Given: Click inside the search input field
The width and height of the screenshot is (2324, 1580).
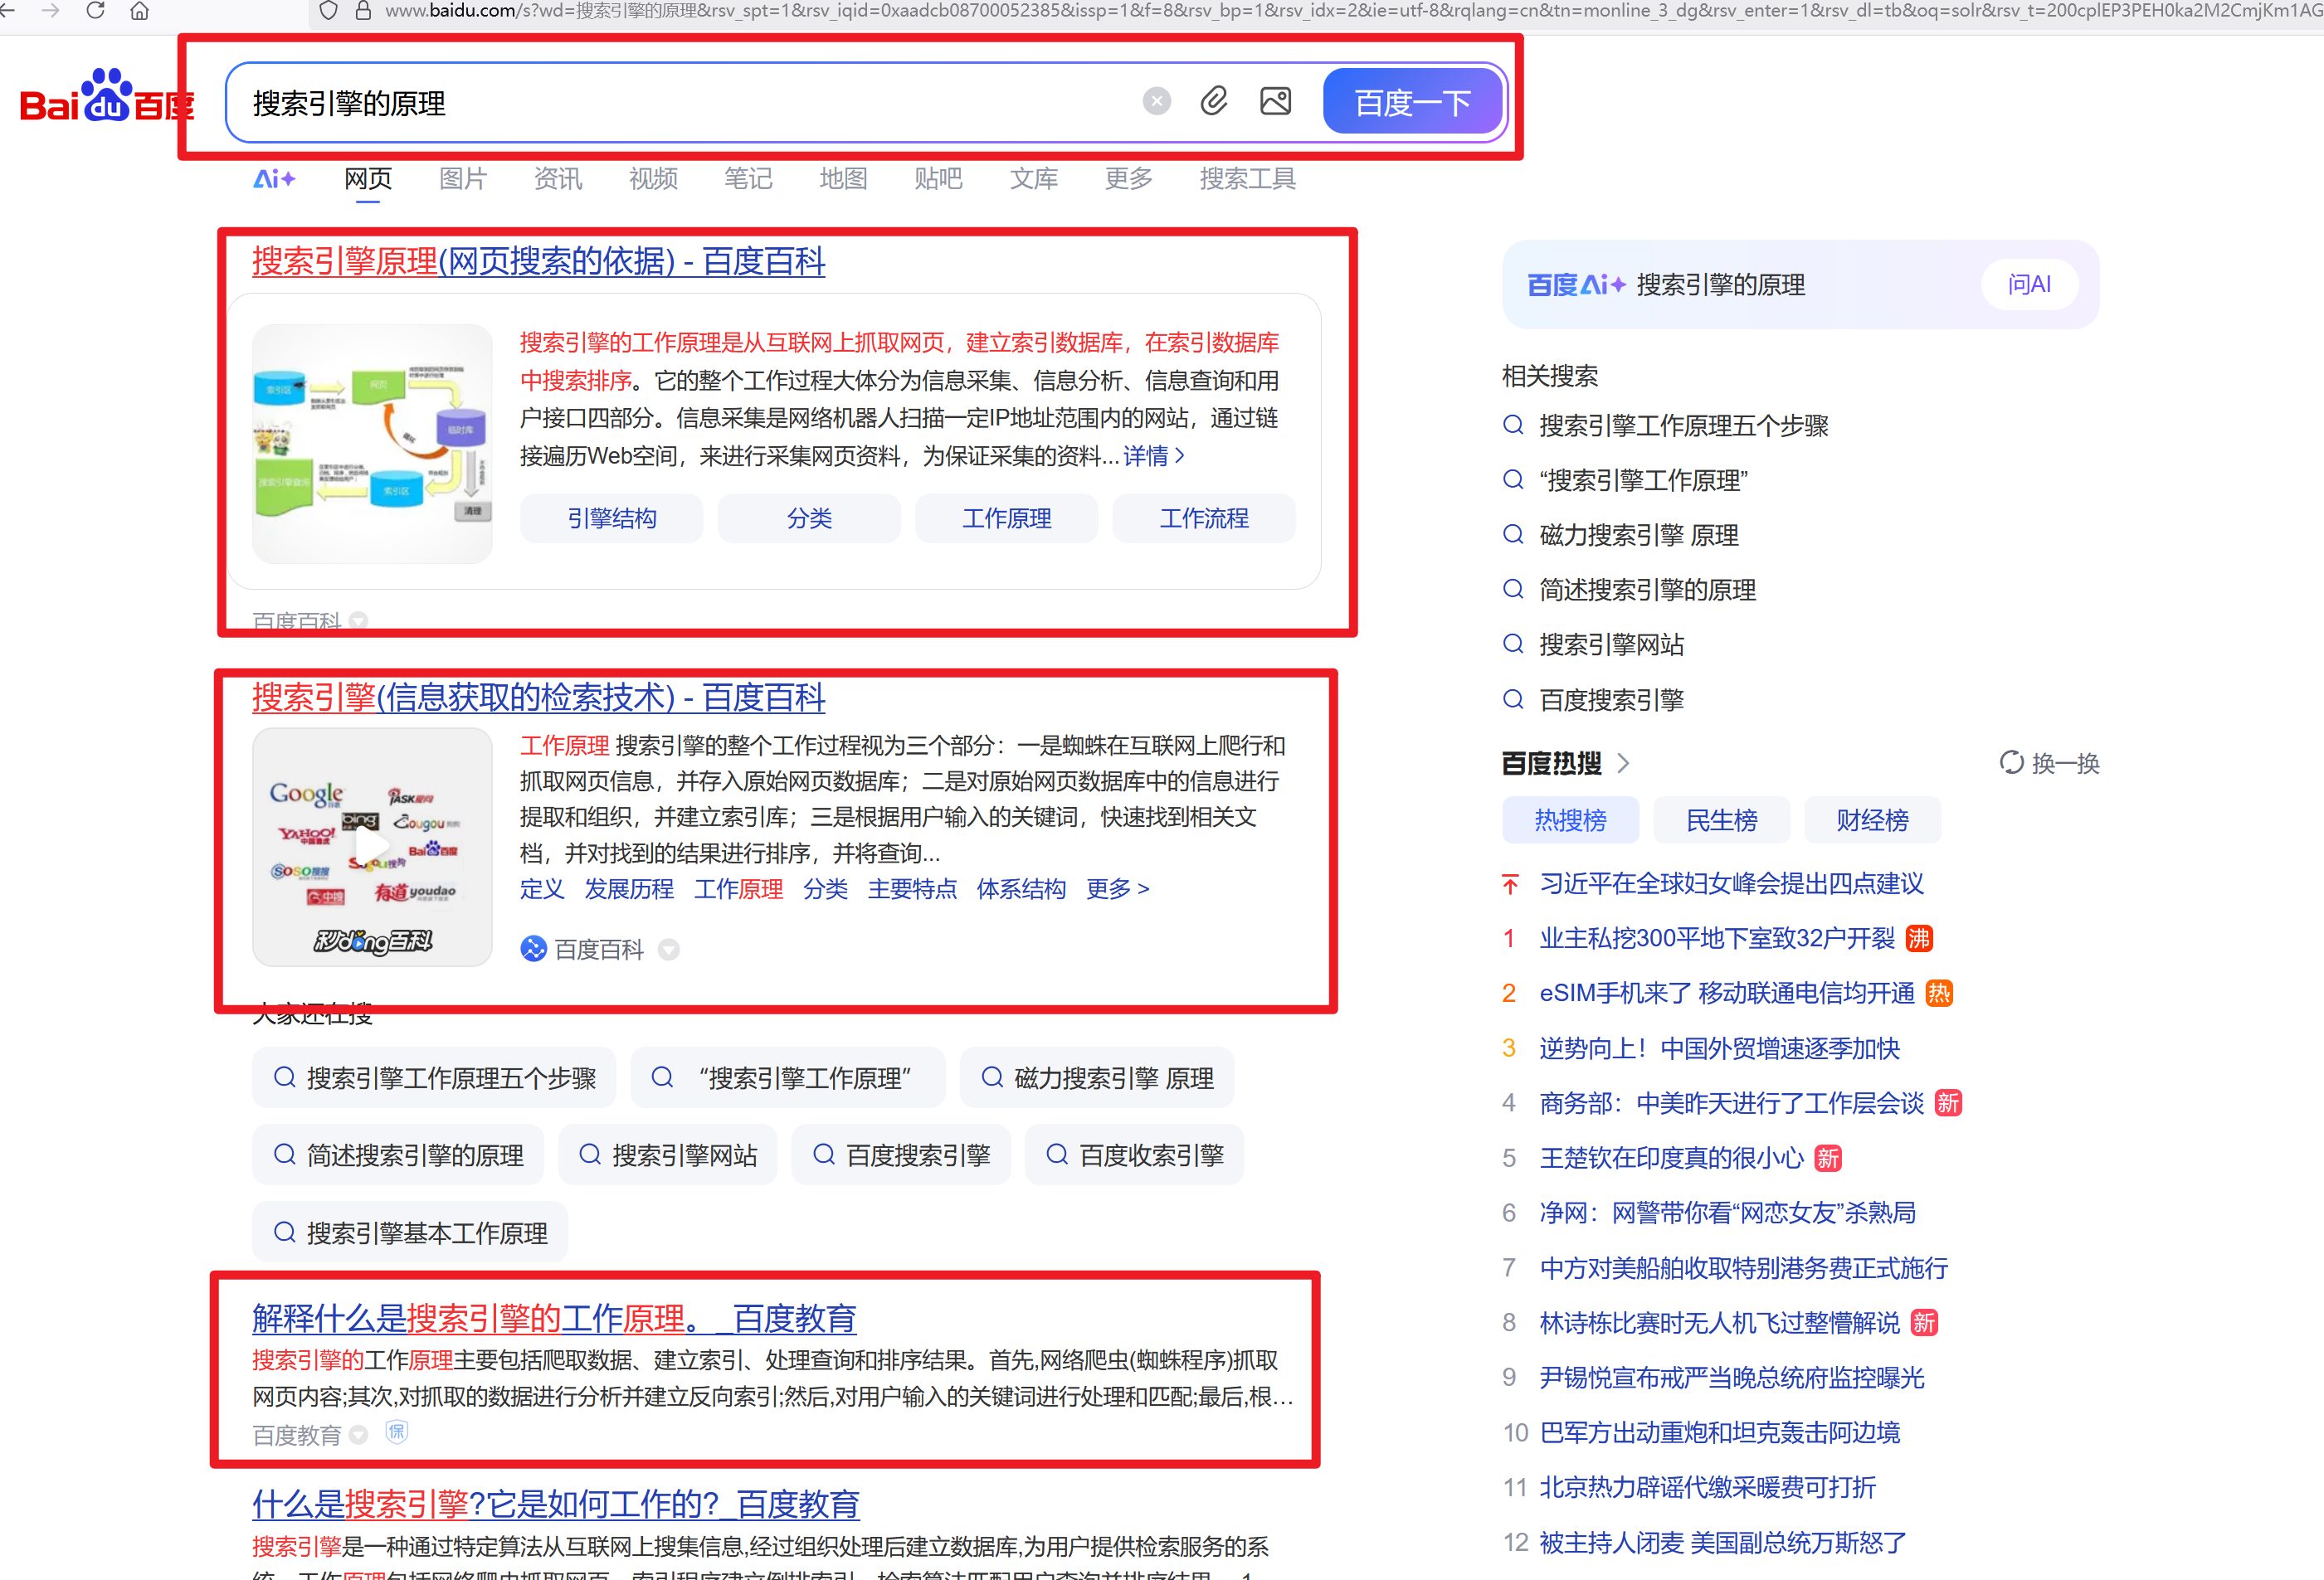Looking at the screenshot, I should 700,101.
